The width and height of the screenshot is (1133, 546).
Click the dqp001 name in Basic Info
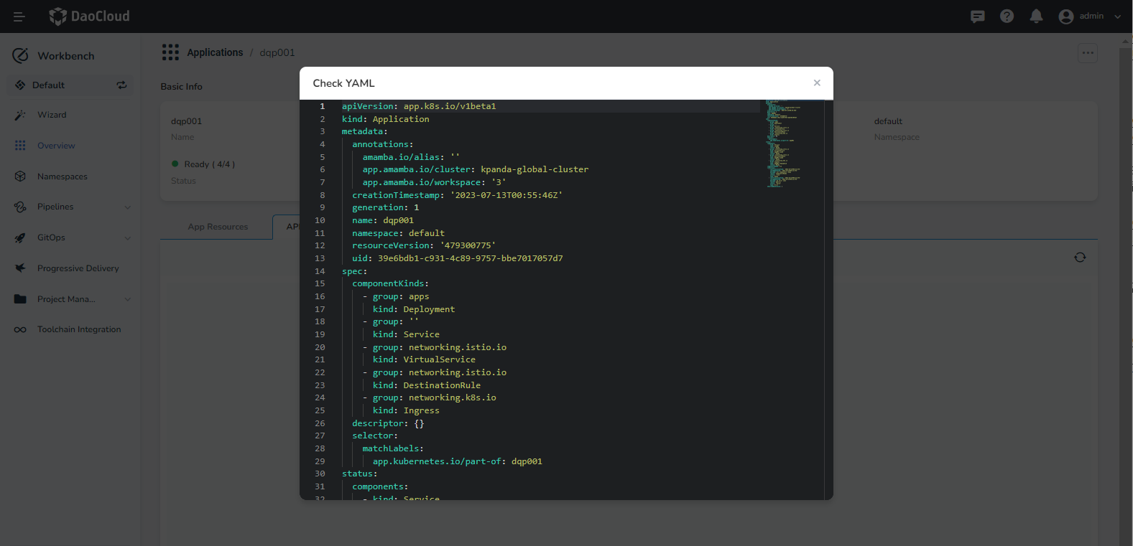coord(186,121)
